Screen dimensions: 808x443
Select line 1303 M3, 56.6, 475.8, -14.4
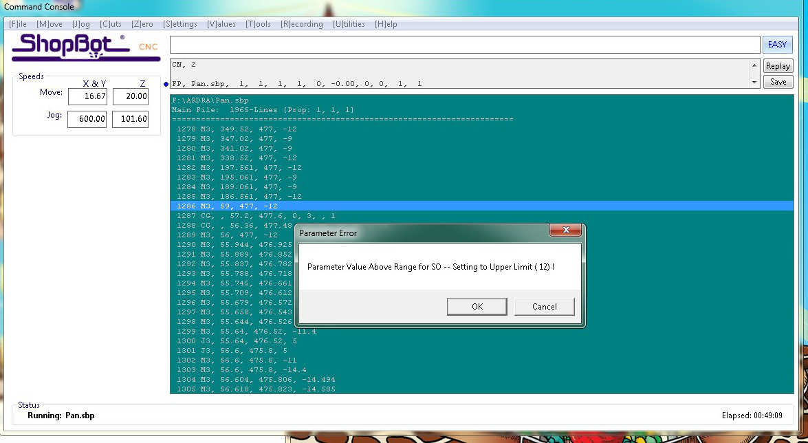(x=241, y=370)
